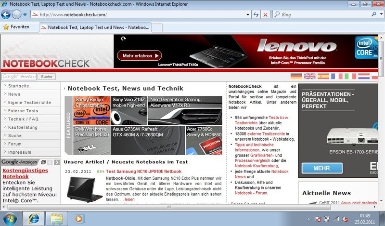Open Sony Vaio Z13Z featured tile
385x226 pixels.
pos(129,110)
